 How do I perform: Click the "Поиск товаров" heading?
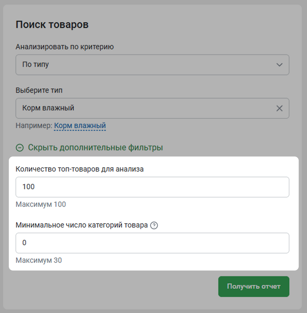tap(52, 25)
